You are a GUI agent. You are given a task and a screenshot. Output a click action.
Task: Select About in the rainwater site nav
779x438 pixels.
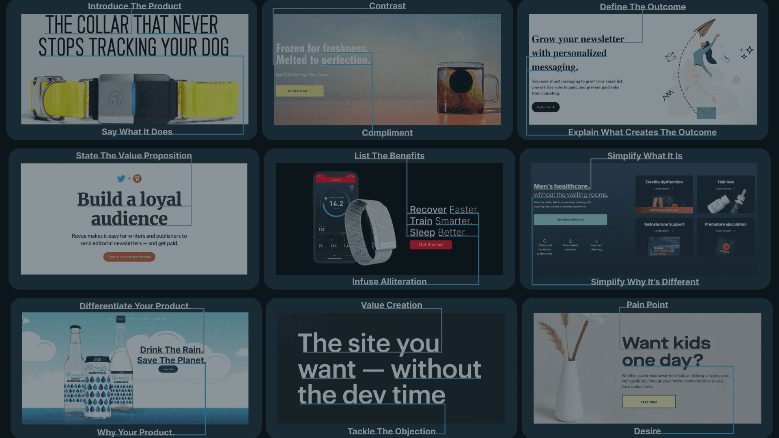(x=131, y=319)
